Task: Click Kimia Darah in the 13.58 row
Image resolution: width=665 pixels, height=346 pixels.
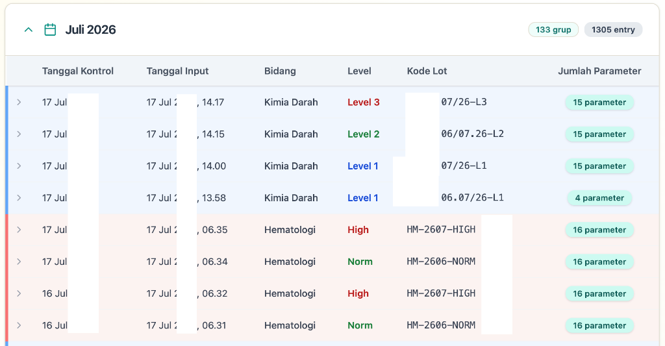Action: pos(291,197)
